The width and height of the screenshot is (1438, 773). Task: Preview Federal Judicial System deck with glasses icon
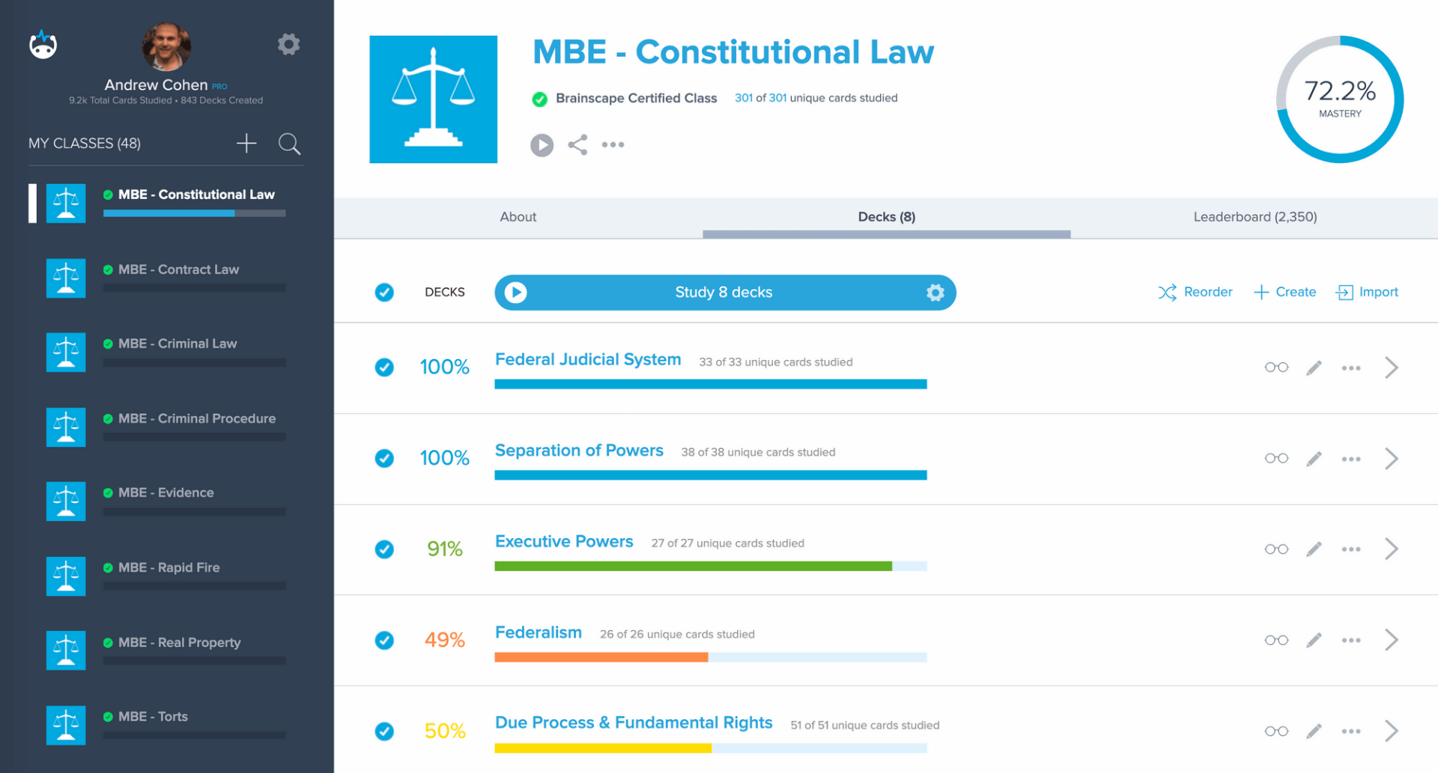(1276, 367)
